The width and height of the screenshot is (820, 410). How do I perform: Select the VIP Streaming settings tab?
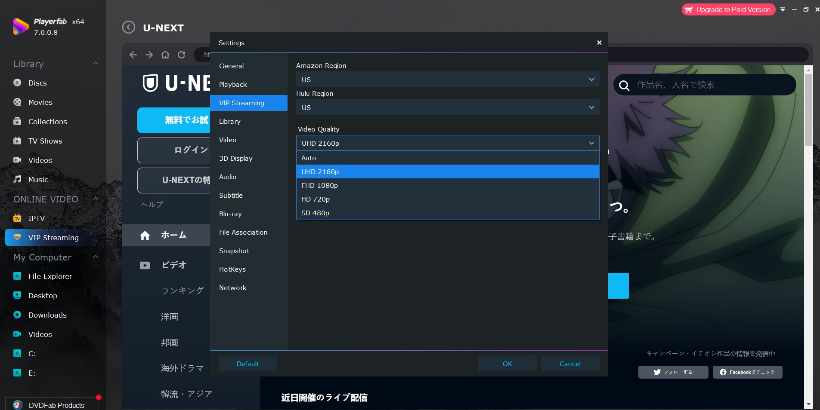coord(249,103)
